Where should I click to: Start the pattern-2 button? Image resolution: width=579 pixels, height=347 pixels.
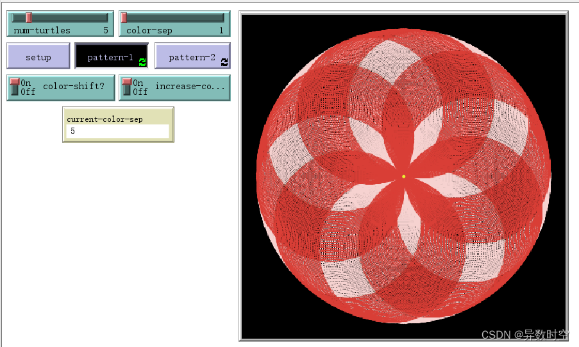pyautogui.click(x=192, y=56)
